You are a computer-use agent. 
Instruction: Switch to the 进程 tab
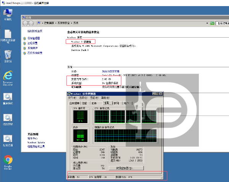click(85, 103)
